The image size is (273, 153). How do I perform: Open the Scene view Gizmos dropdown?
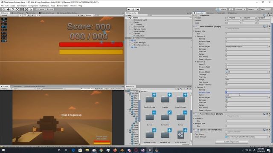pos(90,15)
